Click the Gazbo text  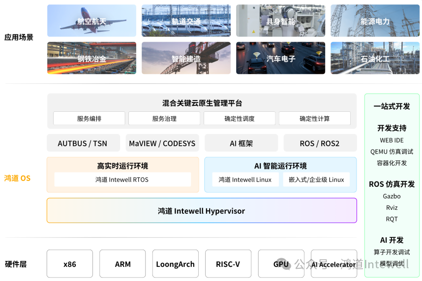click(392, 196)
